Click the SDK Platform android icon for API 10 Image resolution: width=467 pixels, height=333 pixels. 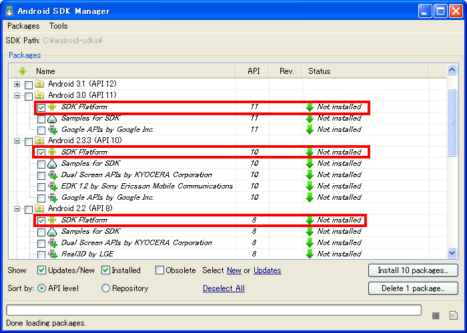pos(52,153)
